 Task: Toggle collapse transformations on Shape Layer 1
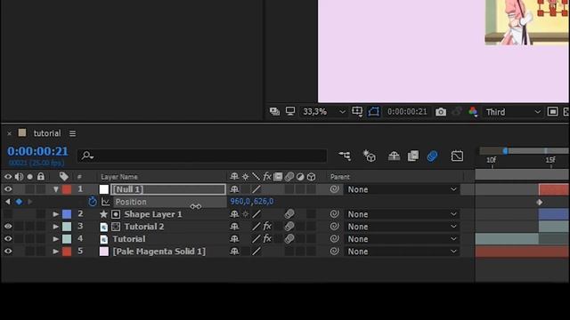coord(246,214)
